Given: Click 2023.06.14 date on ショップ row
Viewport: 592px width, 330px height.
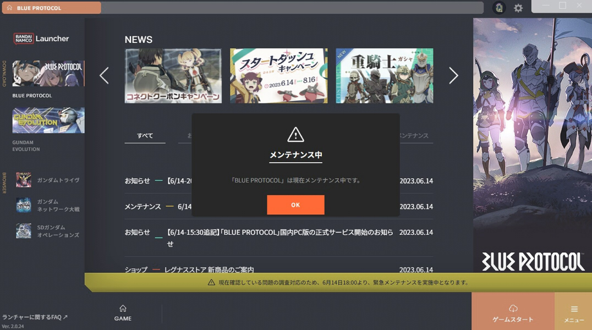Looking at the screenshot, I should pyautogui.click(x=416, y=269).
